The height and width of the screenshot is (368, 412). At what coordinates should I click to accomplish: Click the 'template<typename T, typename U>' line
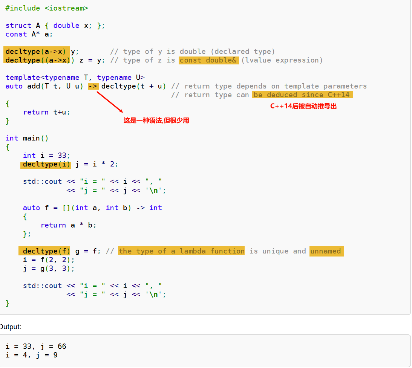click(x=75, y=78)
